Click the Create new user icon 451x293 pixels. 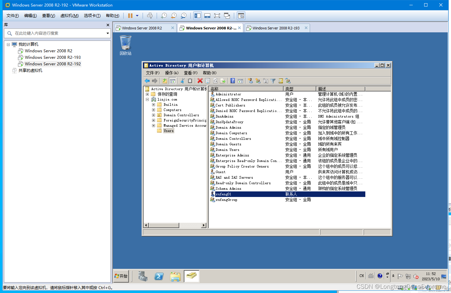250,81
